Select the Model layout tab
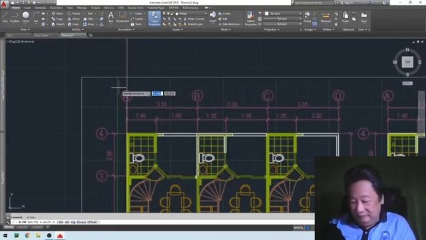Image resolution: width=426 pixels, height=240 pixels. (x=9, y=227)
